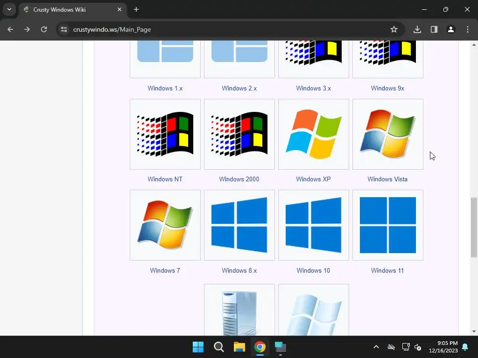Image resolution: width=478 pixels, height=358 pixels.
Task: Open taskbar Search
Action: click(x=218, y=347)
